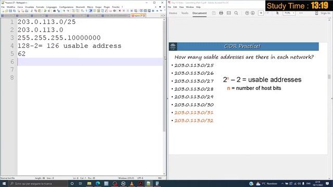The height and width of the screenshot is (187, 333).
Task: Expand the system tray hidden icons chevron
Action: coord(283,183)
